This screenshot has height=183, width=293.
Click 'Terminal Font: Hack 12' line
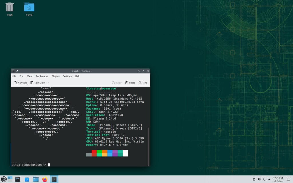[x=105, y=135]
